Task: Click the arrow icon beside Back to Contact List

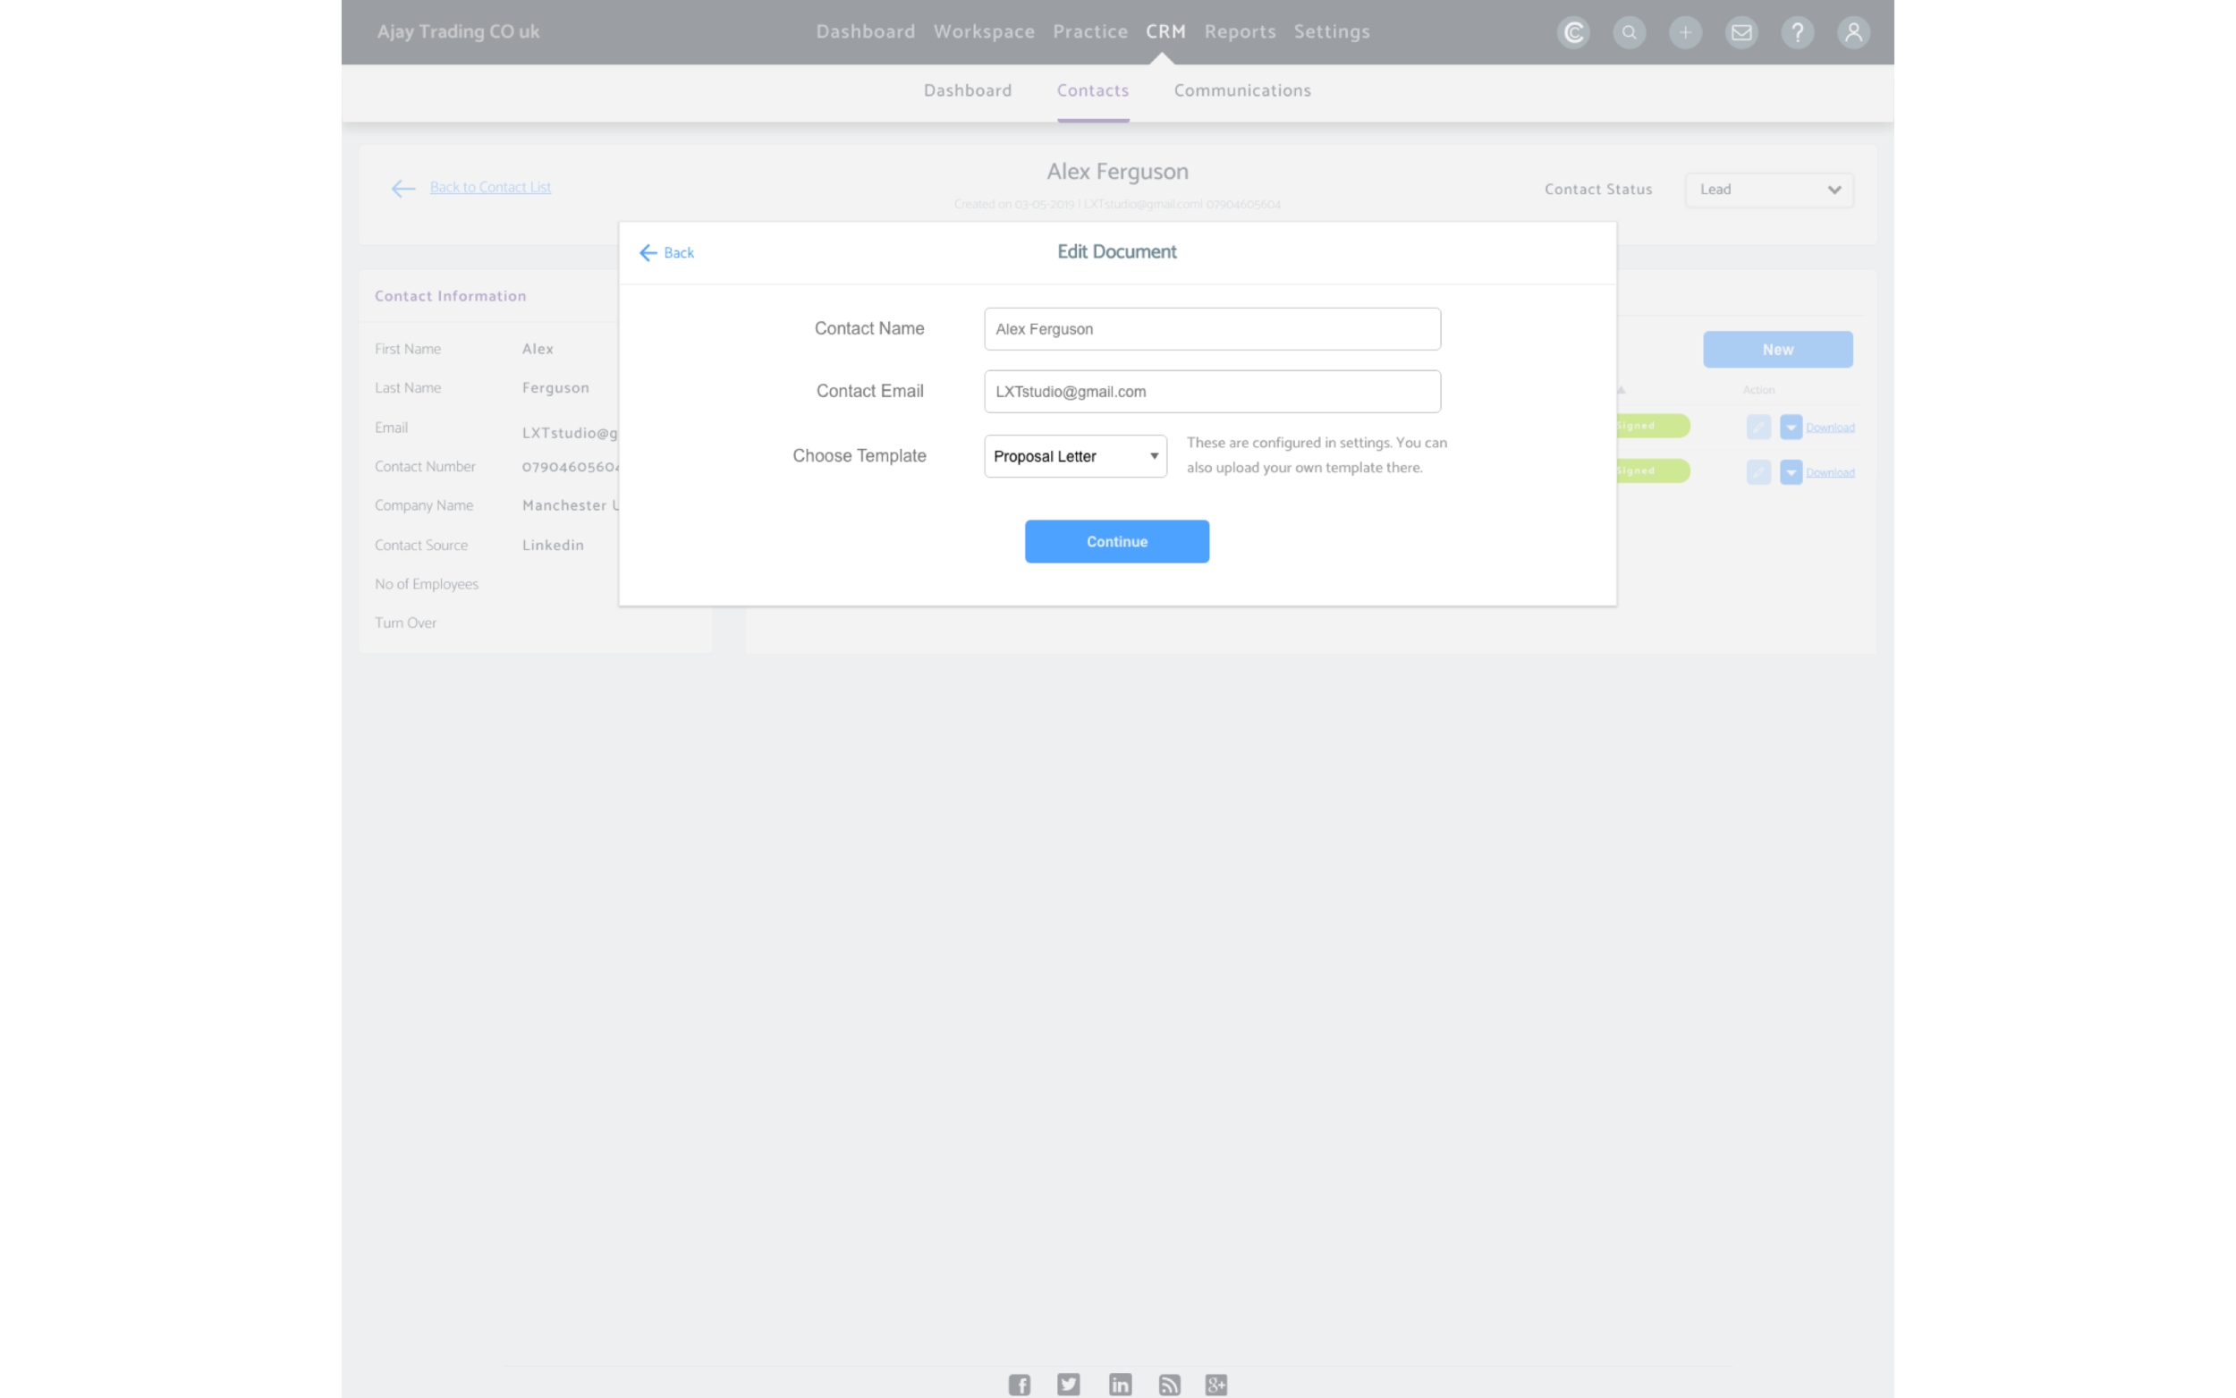Action: point(403,189)
